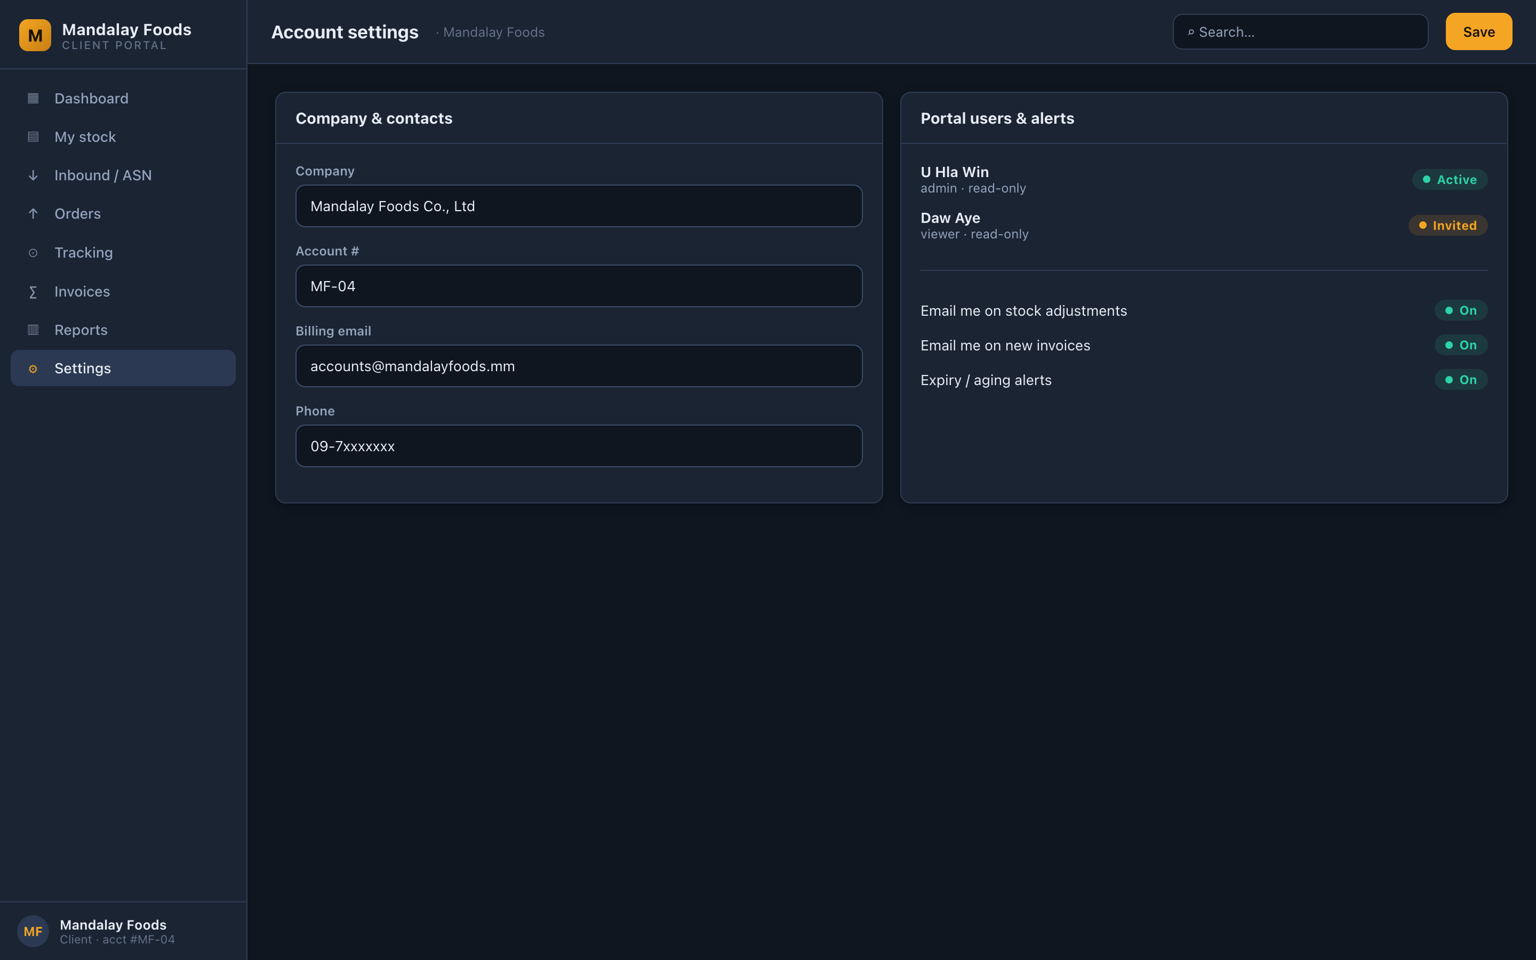1536x960 pixels.
Task: Click 'Expiry / aging alerts' label
Action: (986, 380)
